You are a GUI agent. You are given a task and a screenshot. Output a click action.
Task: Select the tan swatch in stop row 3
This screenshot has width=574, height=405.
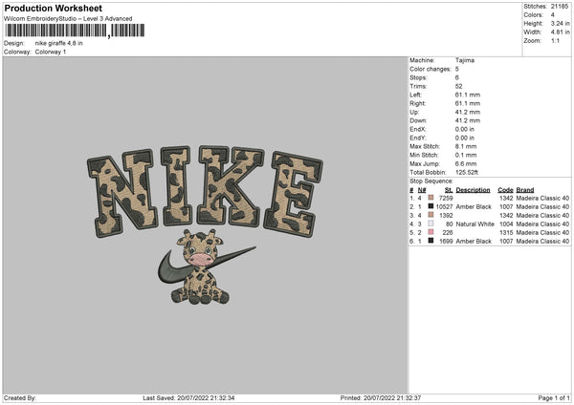click(430, 215)
